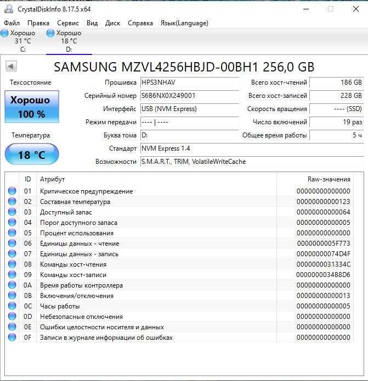Click the Возможности field with S.M.A.R.T., TRIM

[252, 162]
